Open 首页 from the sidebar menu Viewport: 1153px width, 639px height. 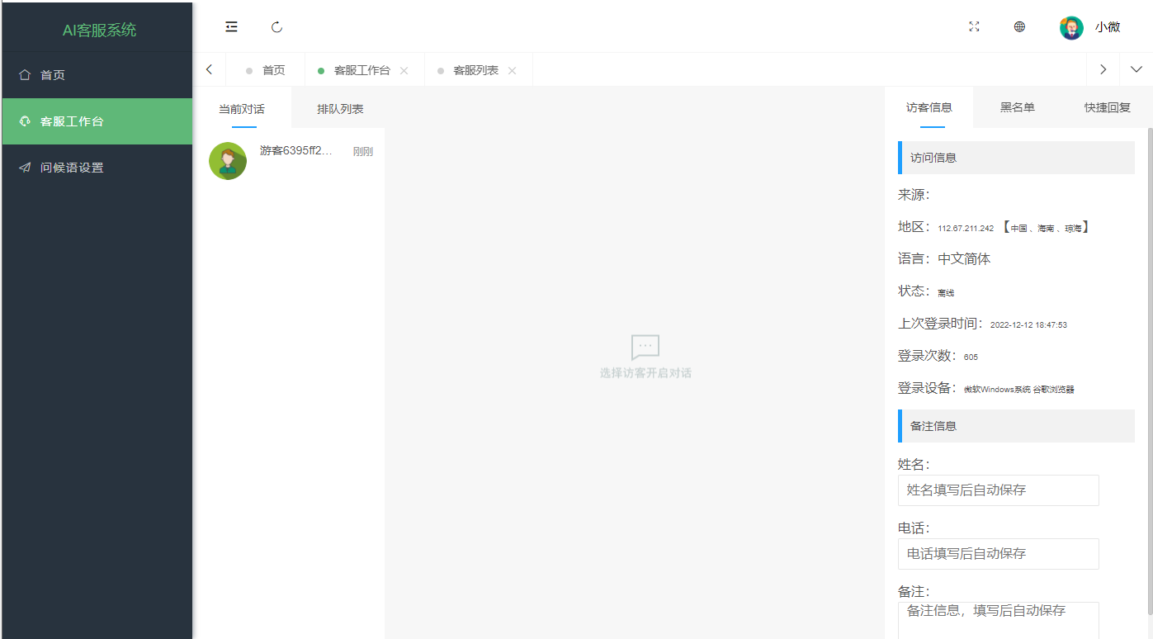97,75
